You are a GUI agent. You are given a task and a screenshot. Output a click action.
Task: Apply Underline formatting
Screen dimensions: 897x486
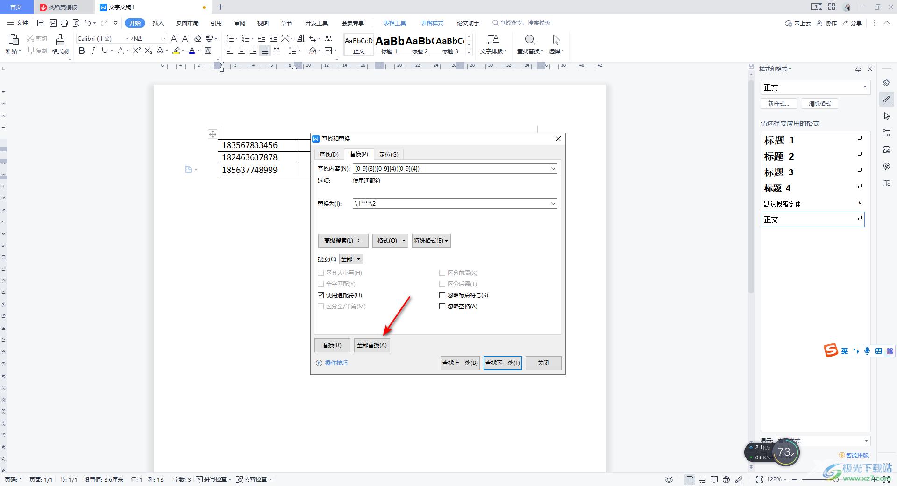click(x=105, y=50)
